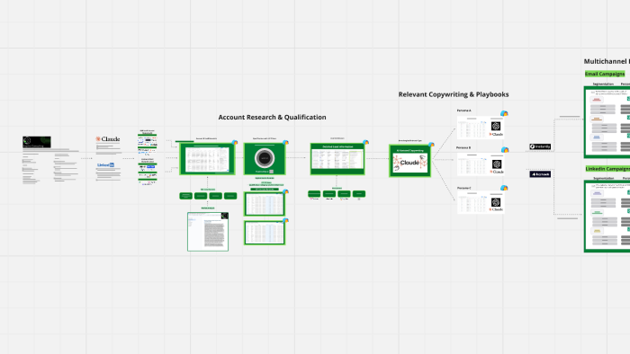Click Claude logo in Persona B card
Screen dimensions: 630x354
(x=497, y=172)
